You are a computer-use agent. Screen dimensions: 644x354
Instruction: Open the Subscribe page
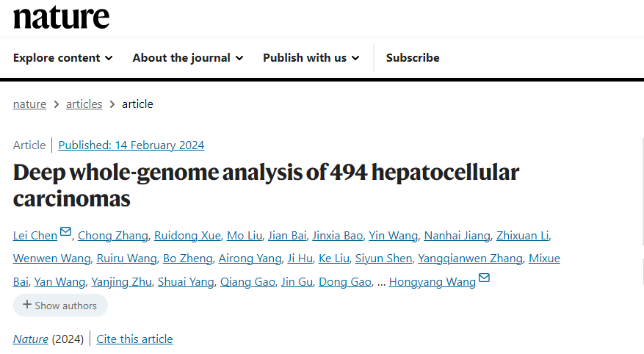tap(413, 58)
